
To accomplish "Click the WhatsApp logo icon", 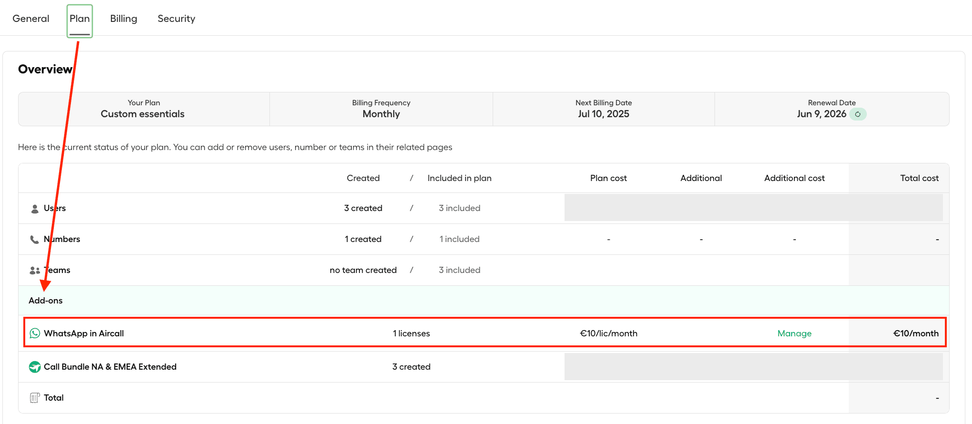I will point(35,333).
